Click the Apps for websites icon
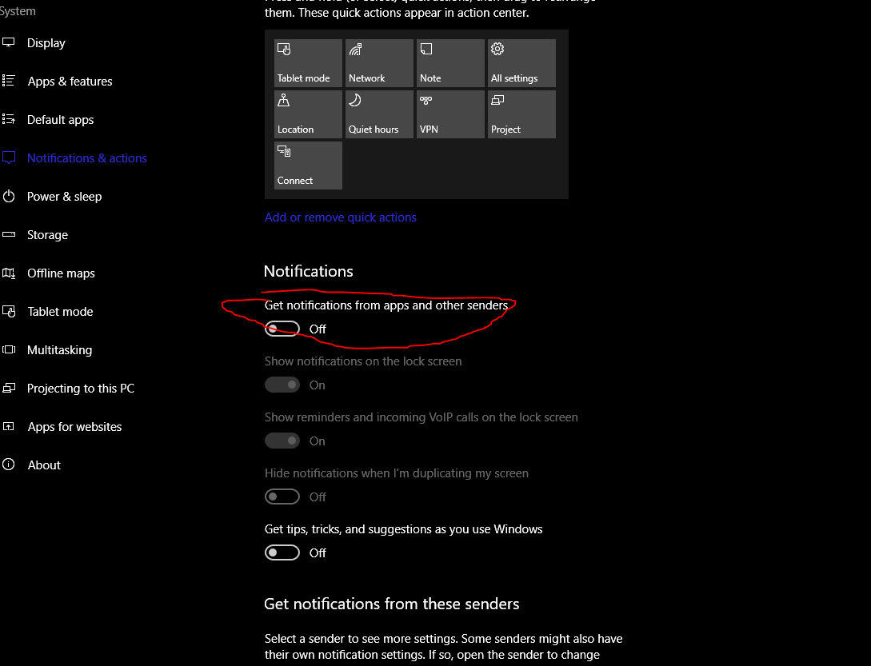The height and width of the screenshot is (666, 871). [x=8, y=426]
